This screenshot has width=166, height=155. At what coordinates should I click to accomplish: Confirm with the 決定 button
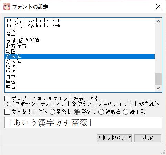148,138
